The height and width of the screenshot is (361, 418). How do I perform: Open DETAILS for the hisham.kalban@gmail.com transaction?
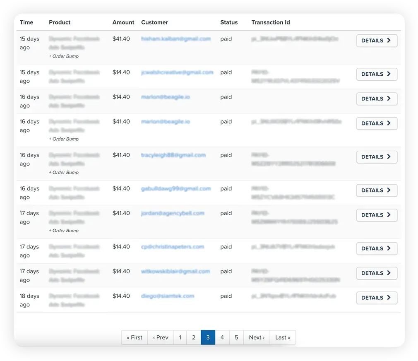377,41
